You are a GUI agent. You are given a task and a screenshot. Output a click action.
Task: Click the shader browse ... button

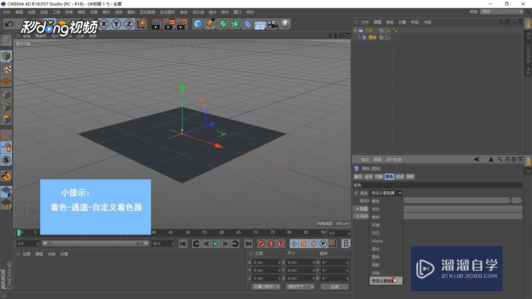point(516,201)
